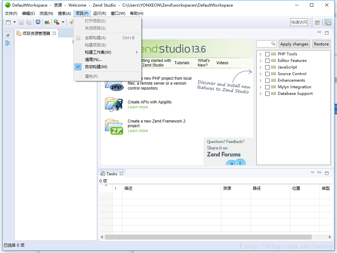
Task: Expand the Database Support tree node
Action: tap(261, 94)
